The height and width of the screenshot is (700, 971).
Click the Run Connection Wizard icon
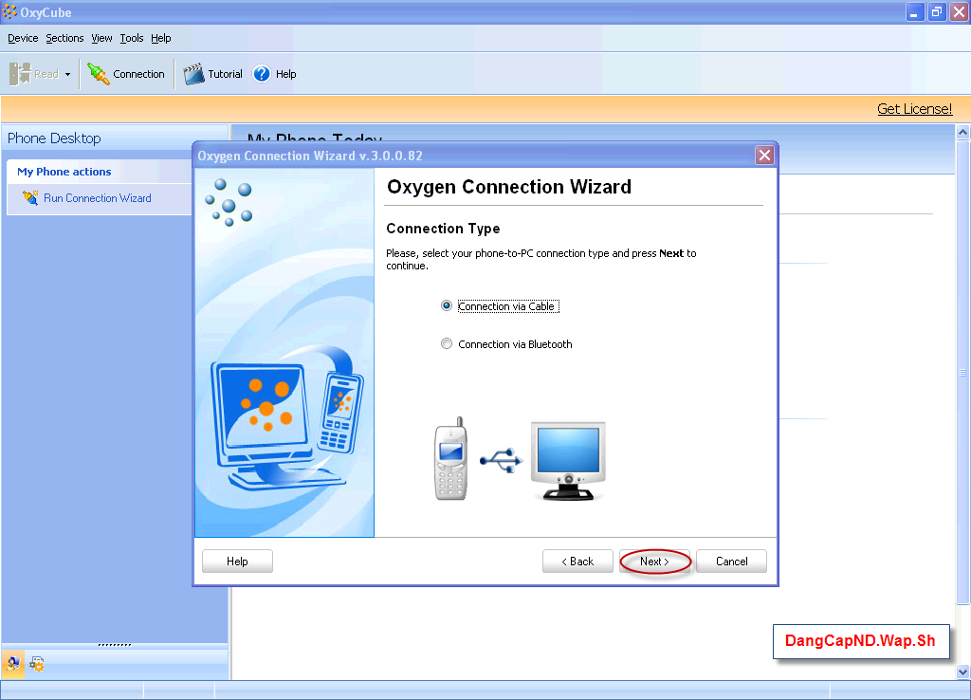29,198
